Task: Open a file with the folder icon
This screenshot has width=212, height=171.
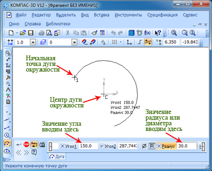Action: coord(23,33)
